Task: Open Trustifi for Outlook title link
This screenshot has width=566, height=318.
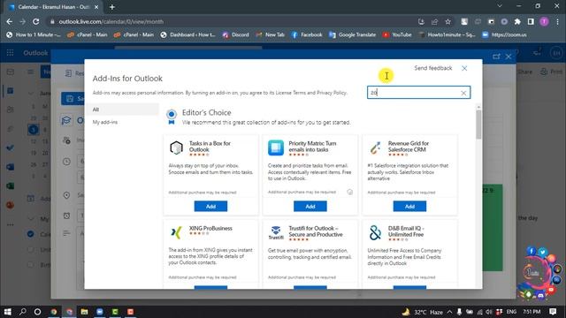Action: click(316, 231)
